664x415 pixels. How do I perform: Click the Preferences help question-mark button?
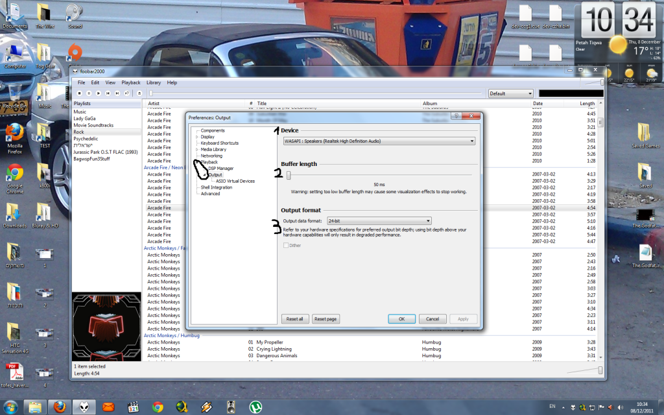click(x=456, y=116)
